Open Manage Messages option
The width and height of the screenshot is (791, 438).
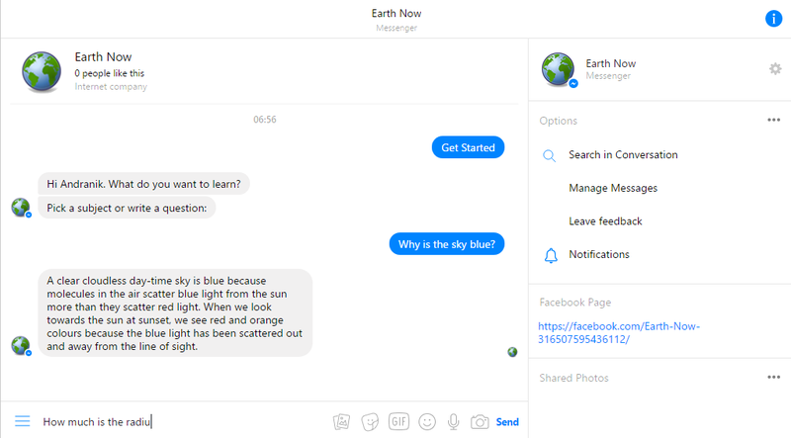pyautogui.click(x=613, y=188)
